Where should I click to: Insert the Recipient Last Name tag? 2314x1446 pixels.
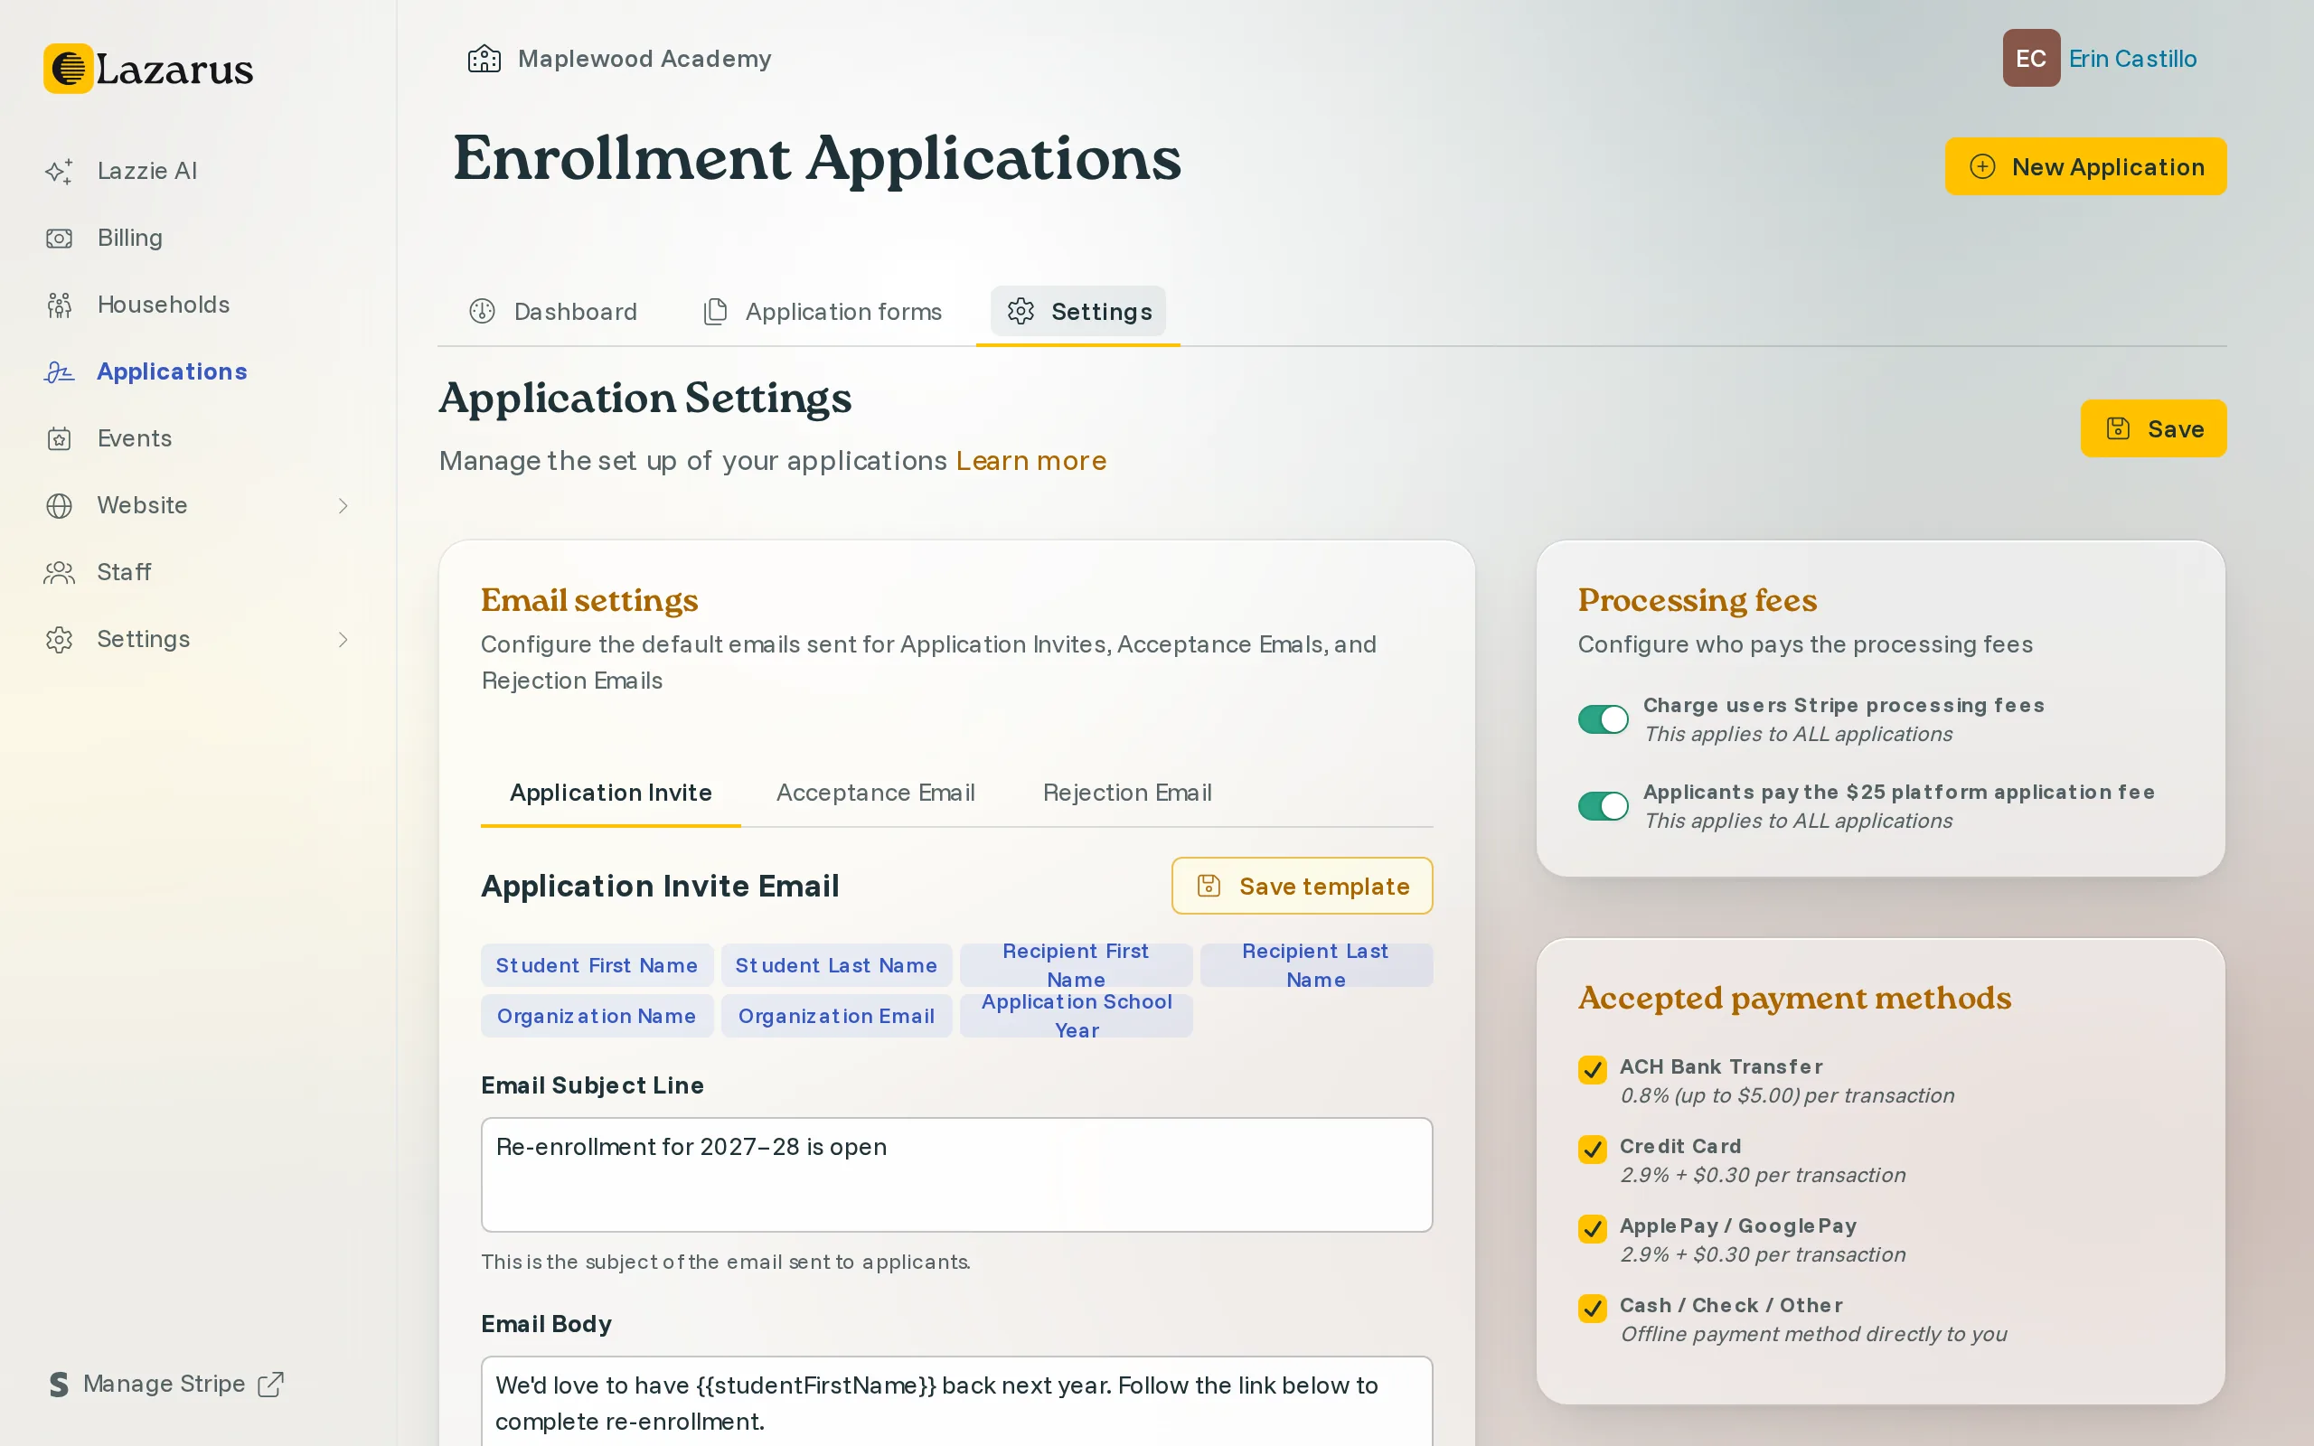point(1316,965)
